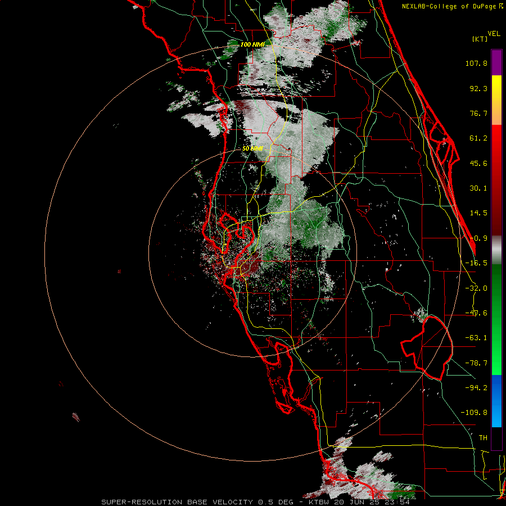Click the -94.2 legend value
Screen dimensions: 506x506
tap(476, 387)
